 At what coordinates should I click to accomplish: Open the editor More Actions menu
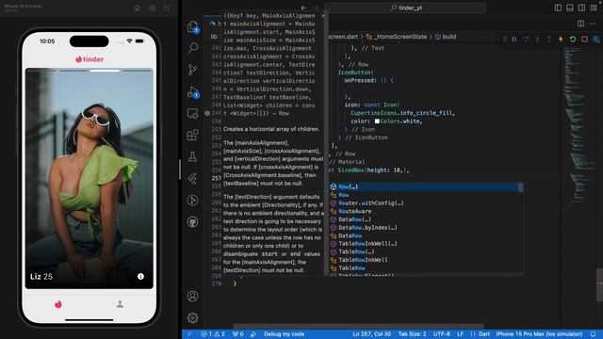click(593, 24)
